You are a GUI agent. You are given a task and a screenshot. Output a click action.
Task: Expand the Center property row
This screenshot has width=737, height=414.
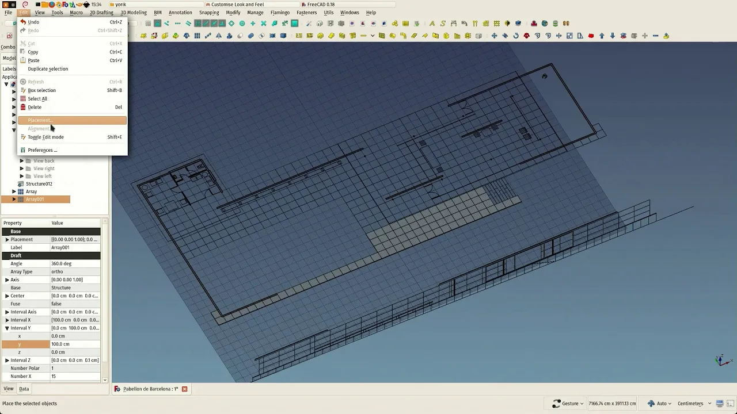click(7, 296)
